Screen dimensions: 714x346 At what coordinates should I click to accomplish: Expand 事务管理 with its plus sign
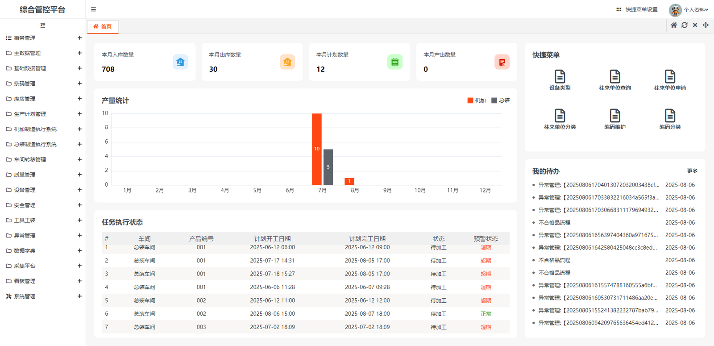coord(79,38)
